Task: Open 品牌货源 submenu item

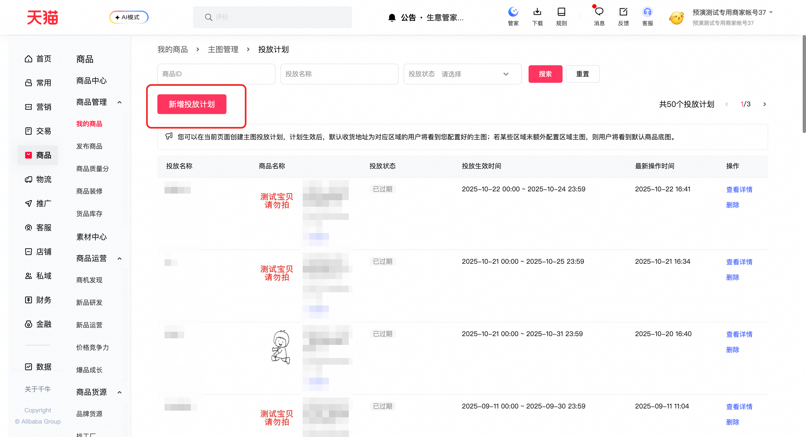Action: (89, 414)
